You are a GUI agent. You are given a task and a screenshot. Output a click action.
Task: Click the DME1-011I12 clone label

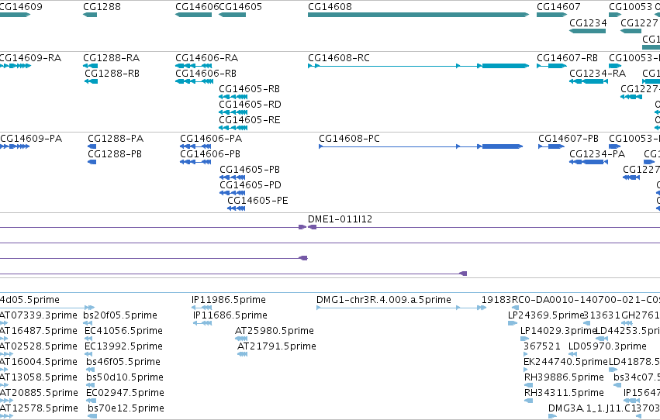click(340, 219)
